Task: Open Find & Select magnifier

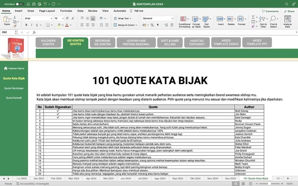Action: pyautogui.click(x=273, y=22)
